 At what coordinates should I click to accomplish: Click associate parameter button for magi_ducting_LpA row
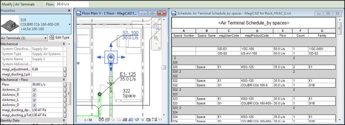[65, 74]
